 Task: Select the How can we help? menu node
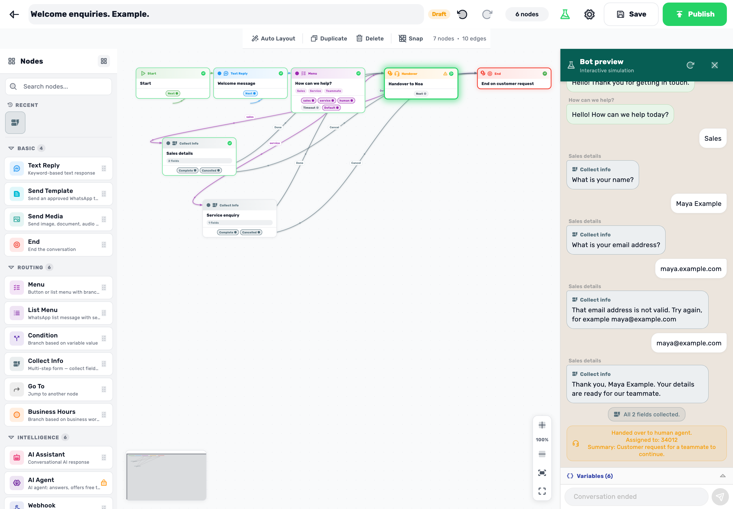pyautogui.click(x=328, y=90)
